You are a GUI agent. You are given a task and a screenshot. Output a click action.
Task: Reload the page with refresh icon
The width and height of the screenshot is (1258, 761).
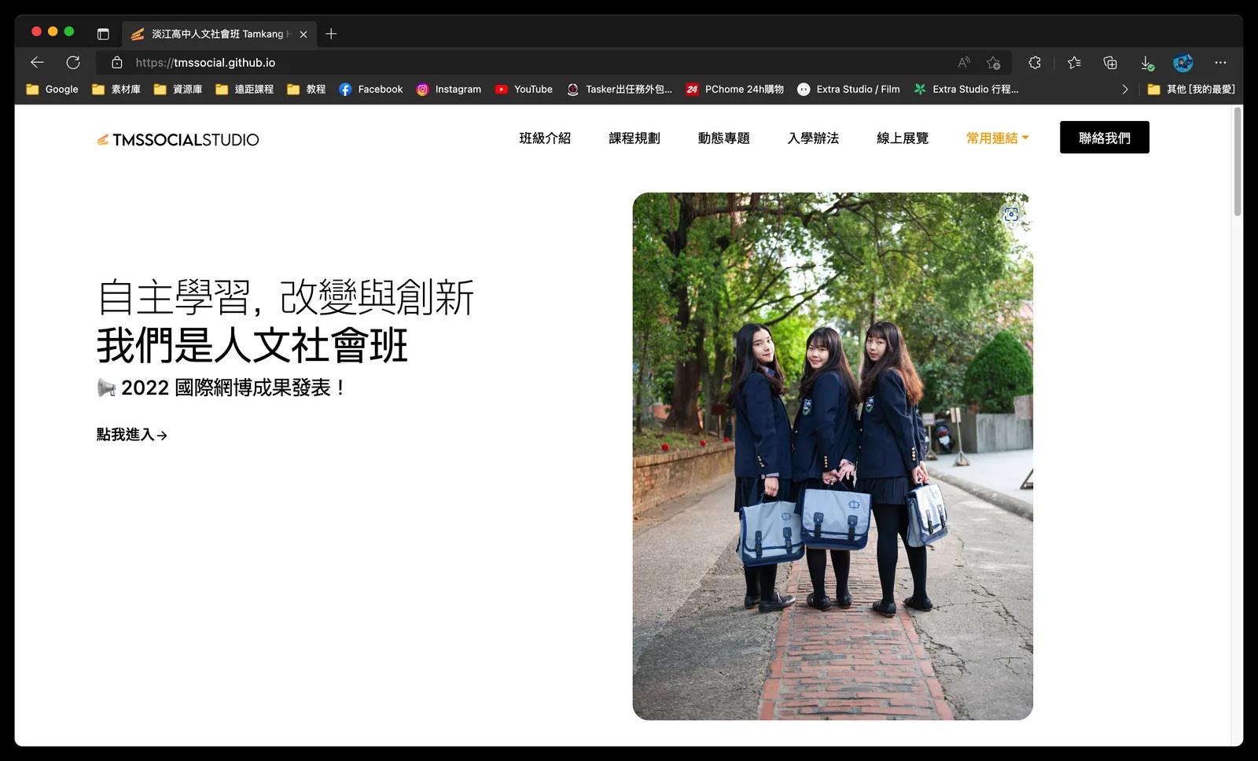(73, 62)
